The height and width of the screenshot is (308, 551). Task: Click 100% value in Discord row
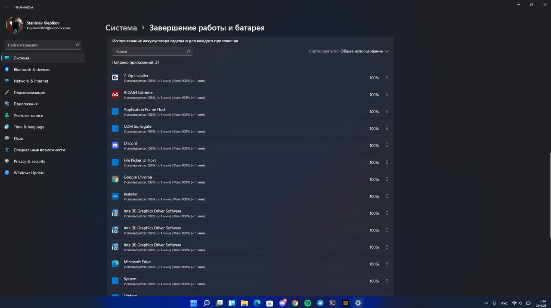tap(374, 145)
